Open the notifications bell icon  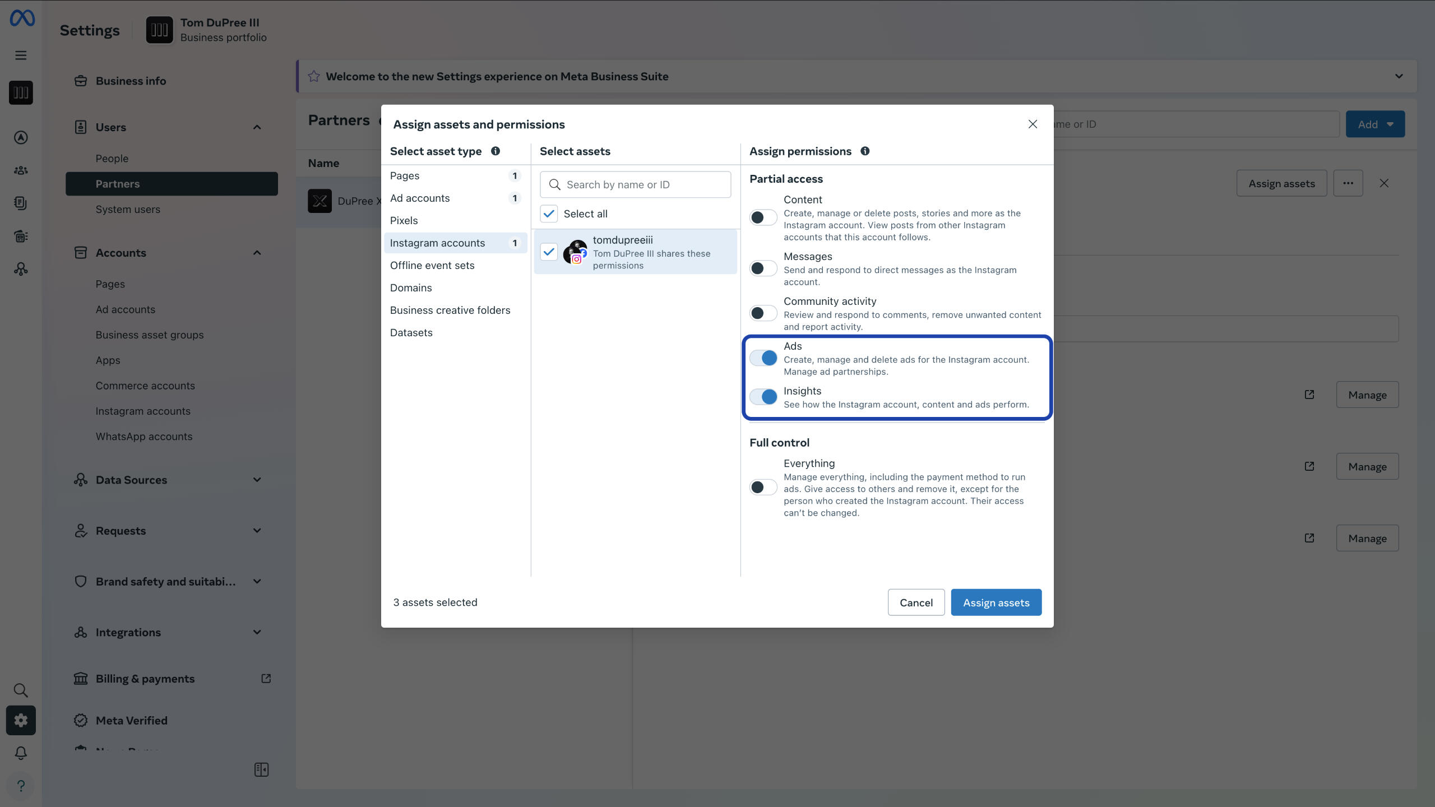point(21,753)
